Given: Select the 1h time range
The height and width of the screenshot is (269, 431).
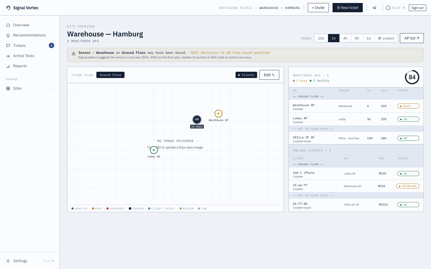Looking at the screenshot, I should click(334, 38).
